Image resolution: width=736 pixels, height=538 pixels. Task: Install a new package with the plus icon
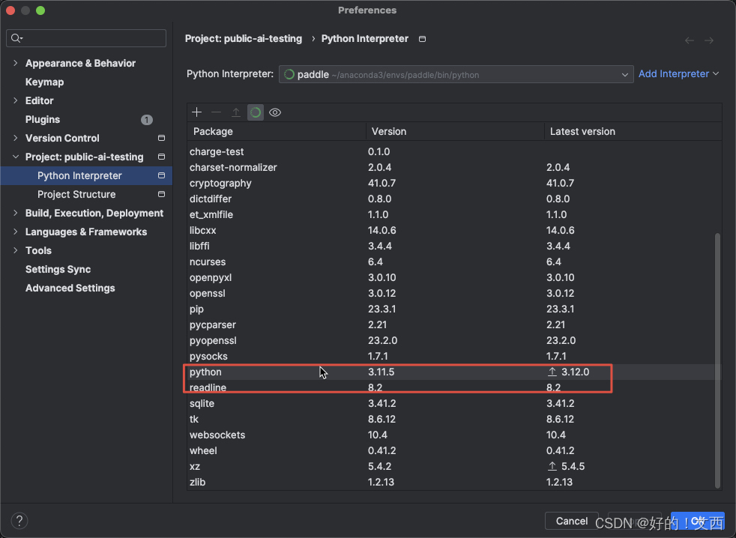point(196,112)
